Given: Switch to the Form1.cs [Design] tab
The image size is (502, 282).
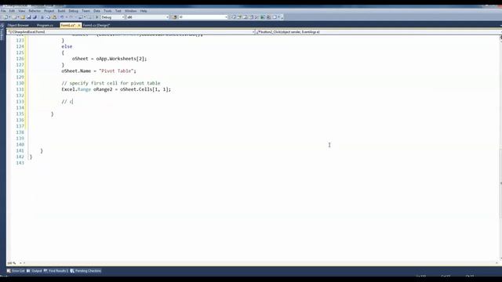Looking at the screenshot, I should [96, 25].
